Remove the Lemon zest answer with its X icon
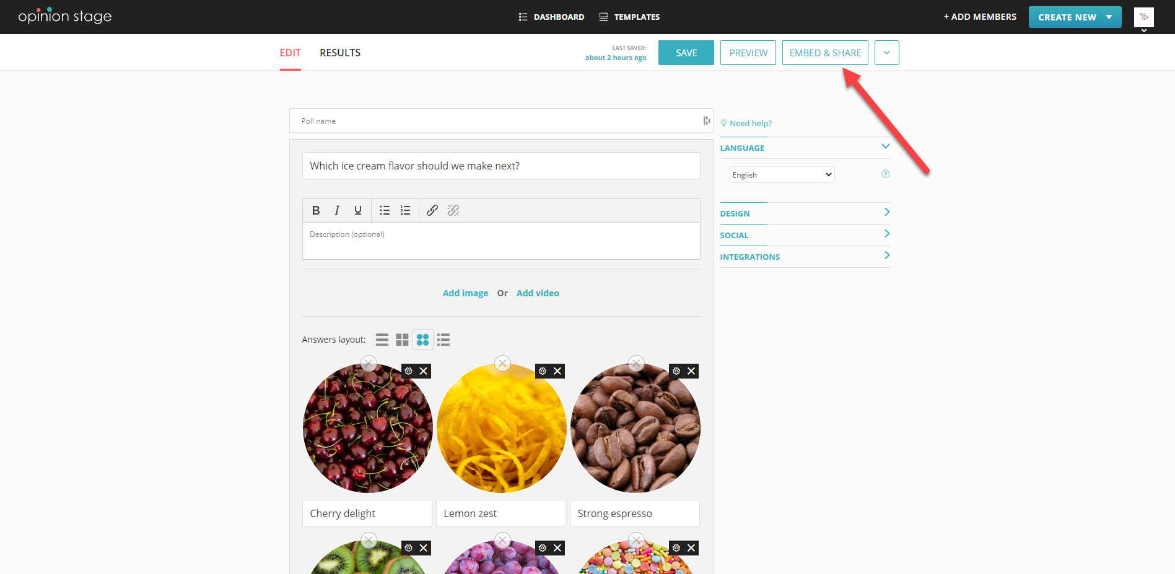 tap(557, 371)
